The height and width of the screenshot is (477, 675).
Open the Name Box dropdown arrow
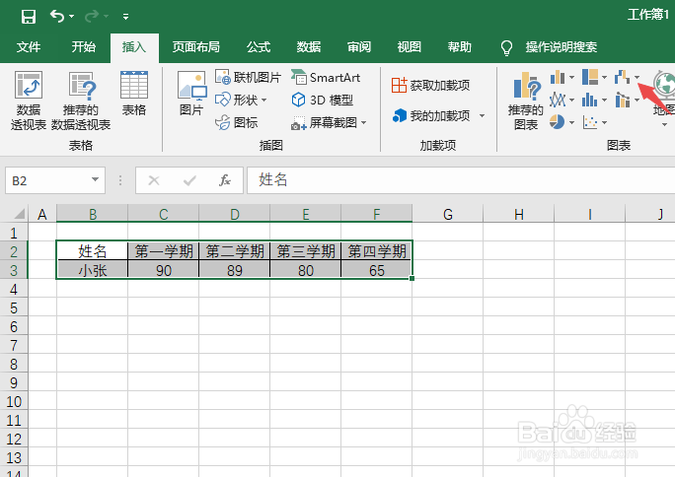coord(95,180)
